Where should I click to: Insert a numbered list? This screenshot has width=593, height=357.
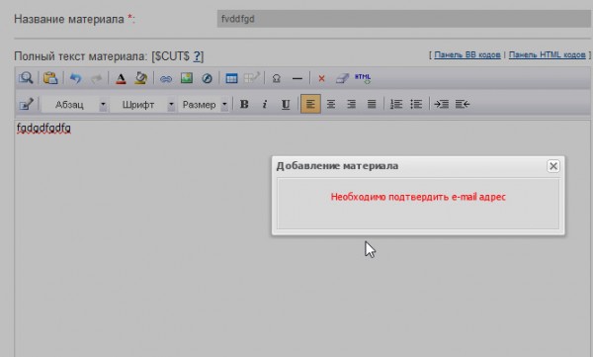tap(396, 104)
